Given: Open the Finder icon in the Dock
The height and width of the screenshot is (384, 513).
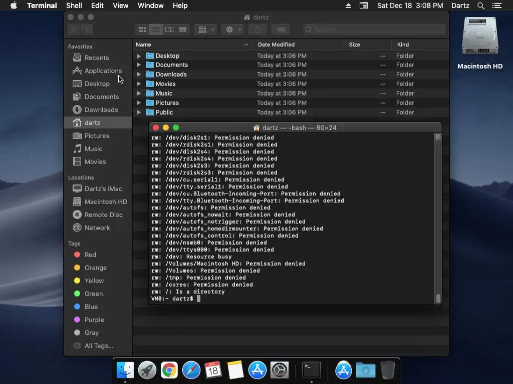Looking at the screenshot, I should tap(125, 370).
